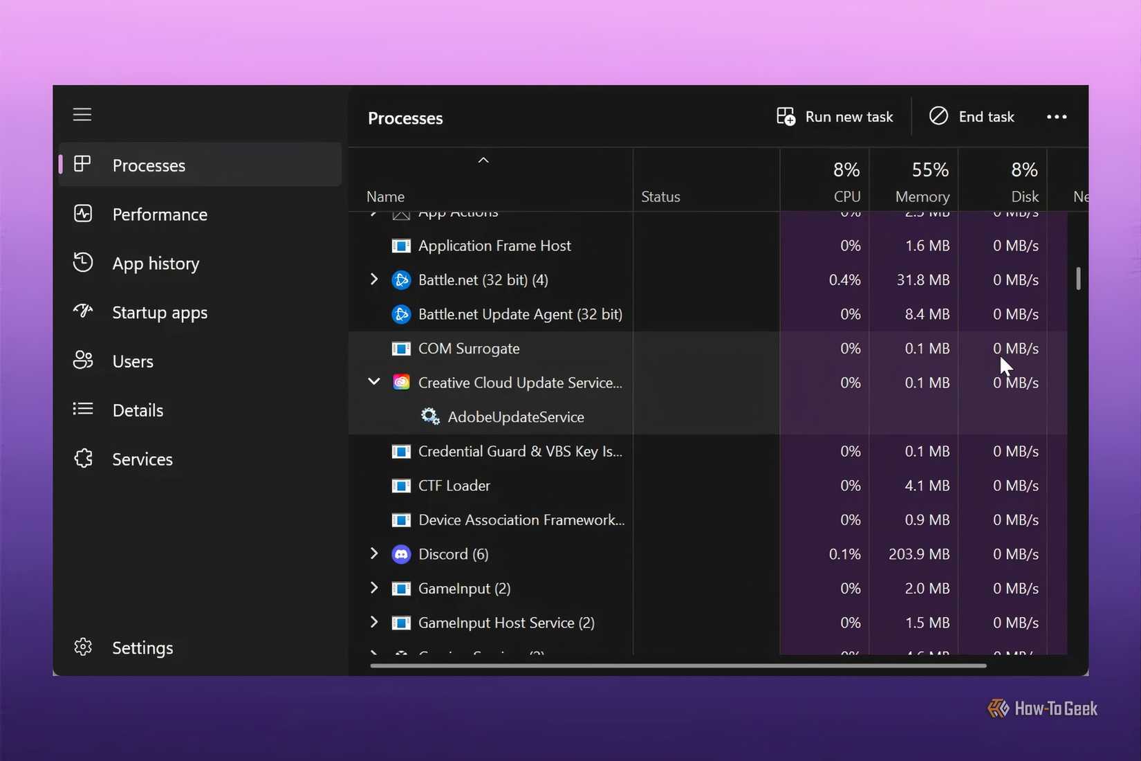1141x761 pixels.
Task: Select the AdobeUpdateService row text
Action: 516,417
